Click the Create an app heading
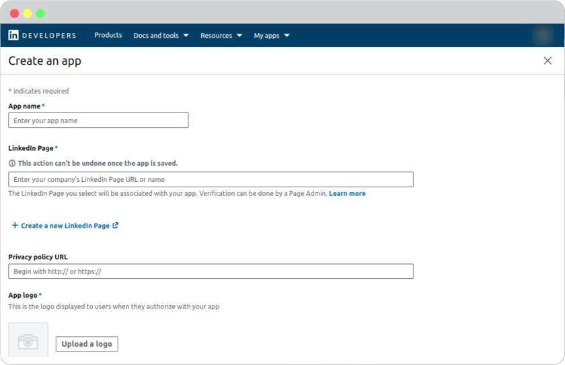This screenshot has height=365, width=565. point(44,61)
